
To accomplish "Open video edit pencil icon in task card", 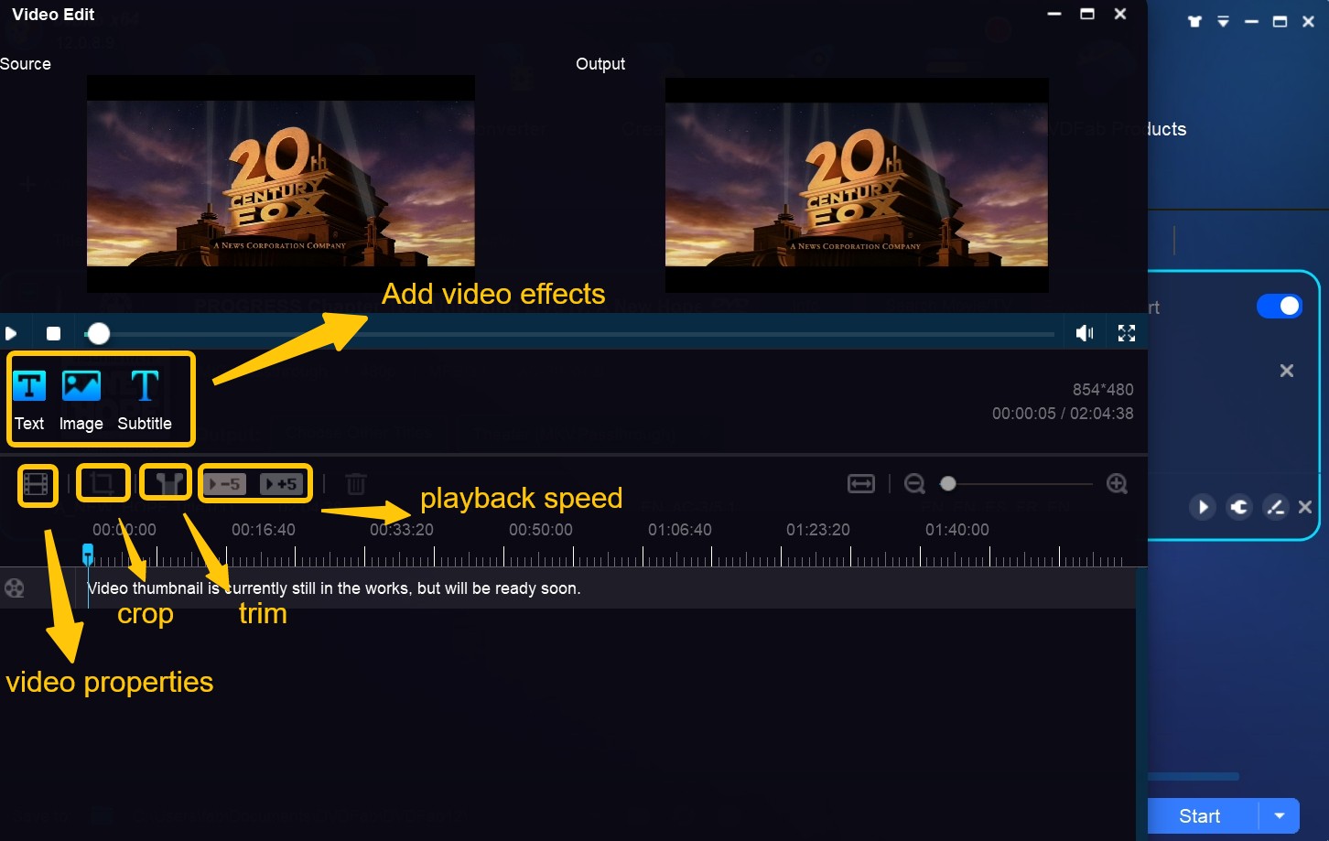I will pyautogui.click(x=1275, y=507).
